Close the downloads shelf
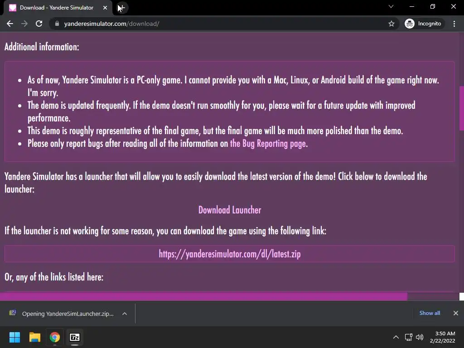 [x=456, y=313]
